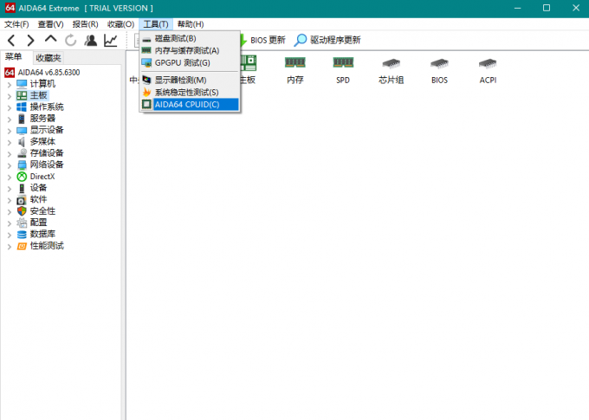The height and width of the screenshot is (420, 589).
Task: Open the 收藏(O) menu
Action: pyautogui.click(x=120, y=24)
